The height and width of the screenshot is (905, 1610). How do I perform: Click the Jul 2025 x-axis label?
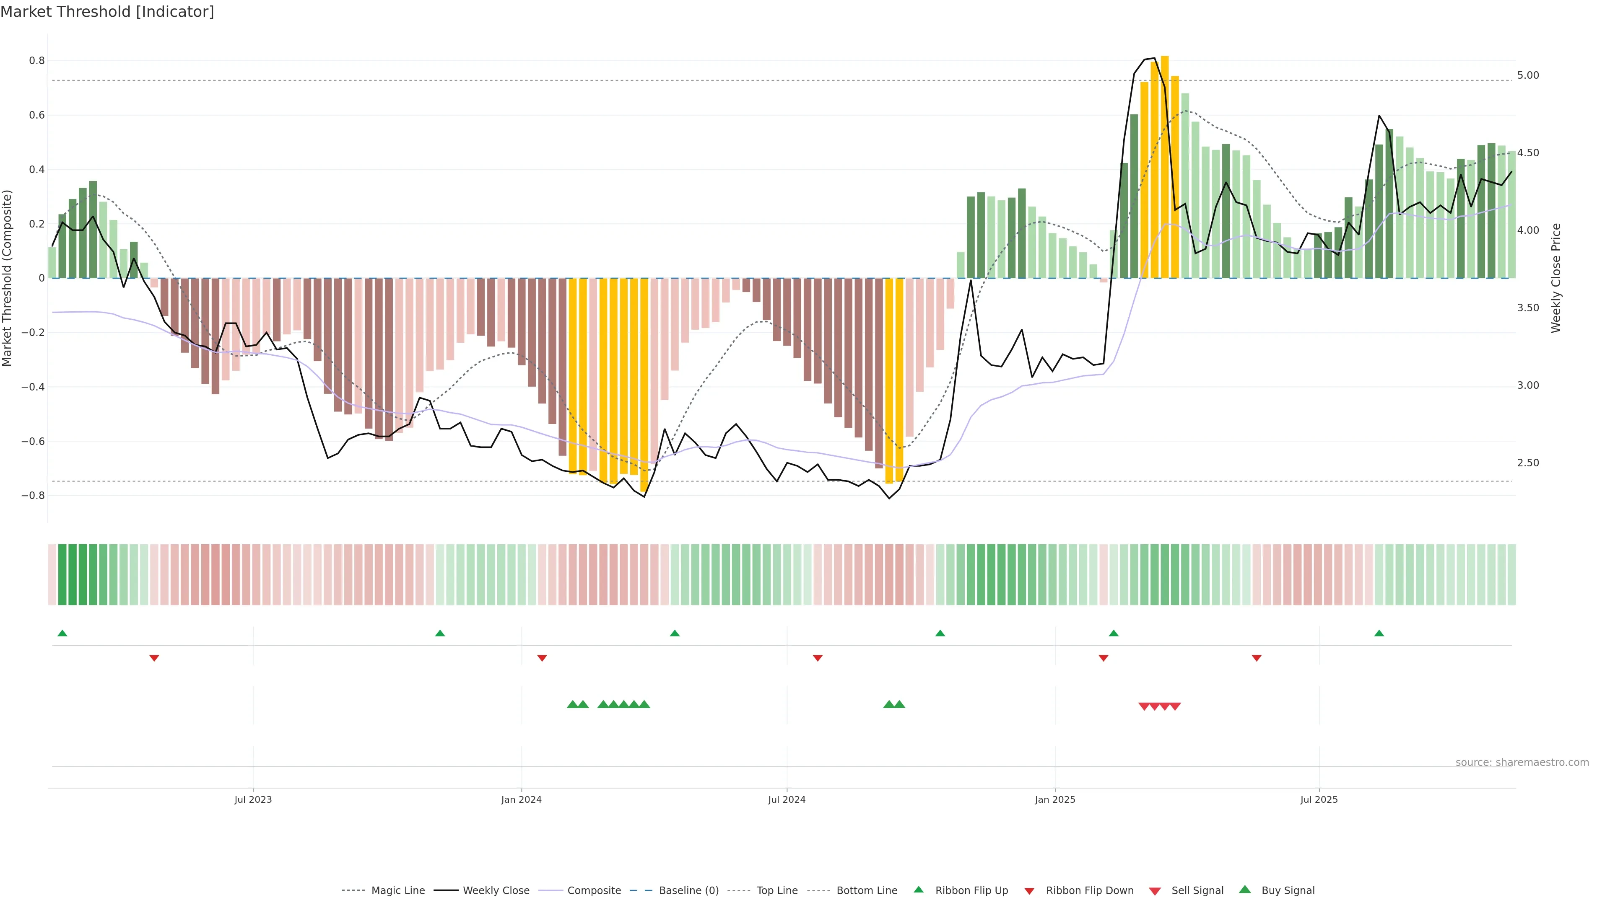click(x=1319, y=799)
